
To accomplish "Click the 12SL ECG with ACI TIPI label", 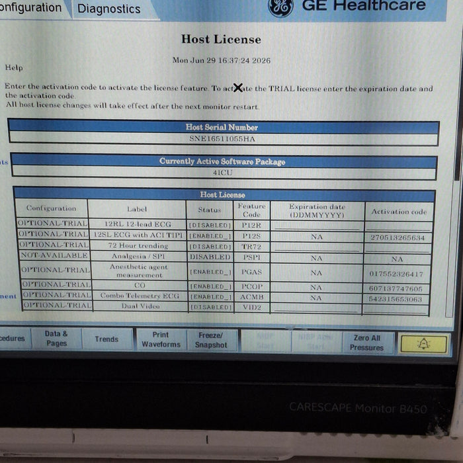I will click(x=138, y=235).
